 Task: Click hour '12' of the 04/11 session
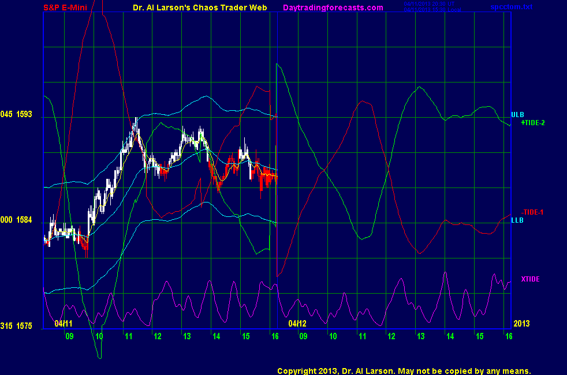(x=157, y=336)
